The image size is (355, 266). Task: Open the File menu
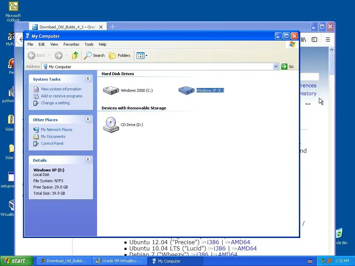coord(30,44)
